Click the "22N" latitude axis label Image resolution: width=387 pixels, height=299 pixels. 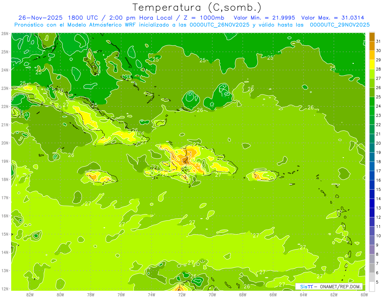click(x=5, y=106)
